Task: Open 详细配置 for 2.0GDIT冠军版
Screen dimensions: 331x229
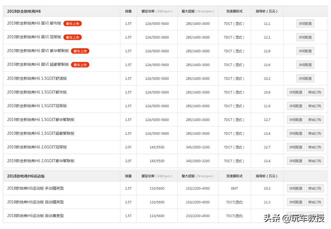Action: [x=295, y=147]
